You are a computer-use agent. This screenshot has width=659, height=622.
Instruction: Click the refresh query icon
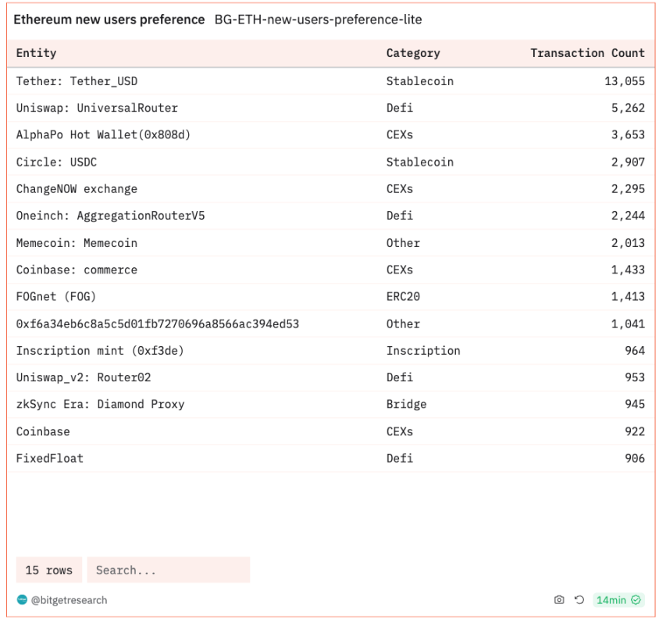click(x=579, y=599)
